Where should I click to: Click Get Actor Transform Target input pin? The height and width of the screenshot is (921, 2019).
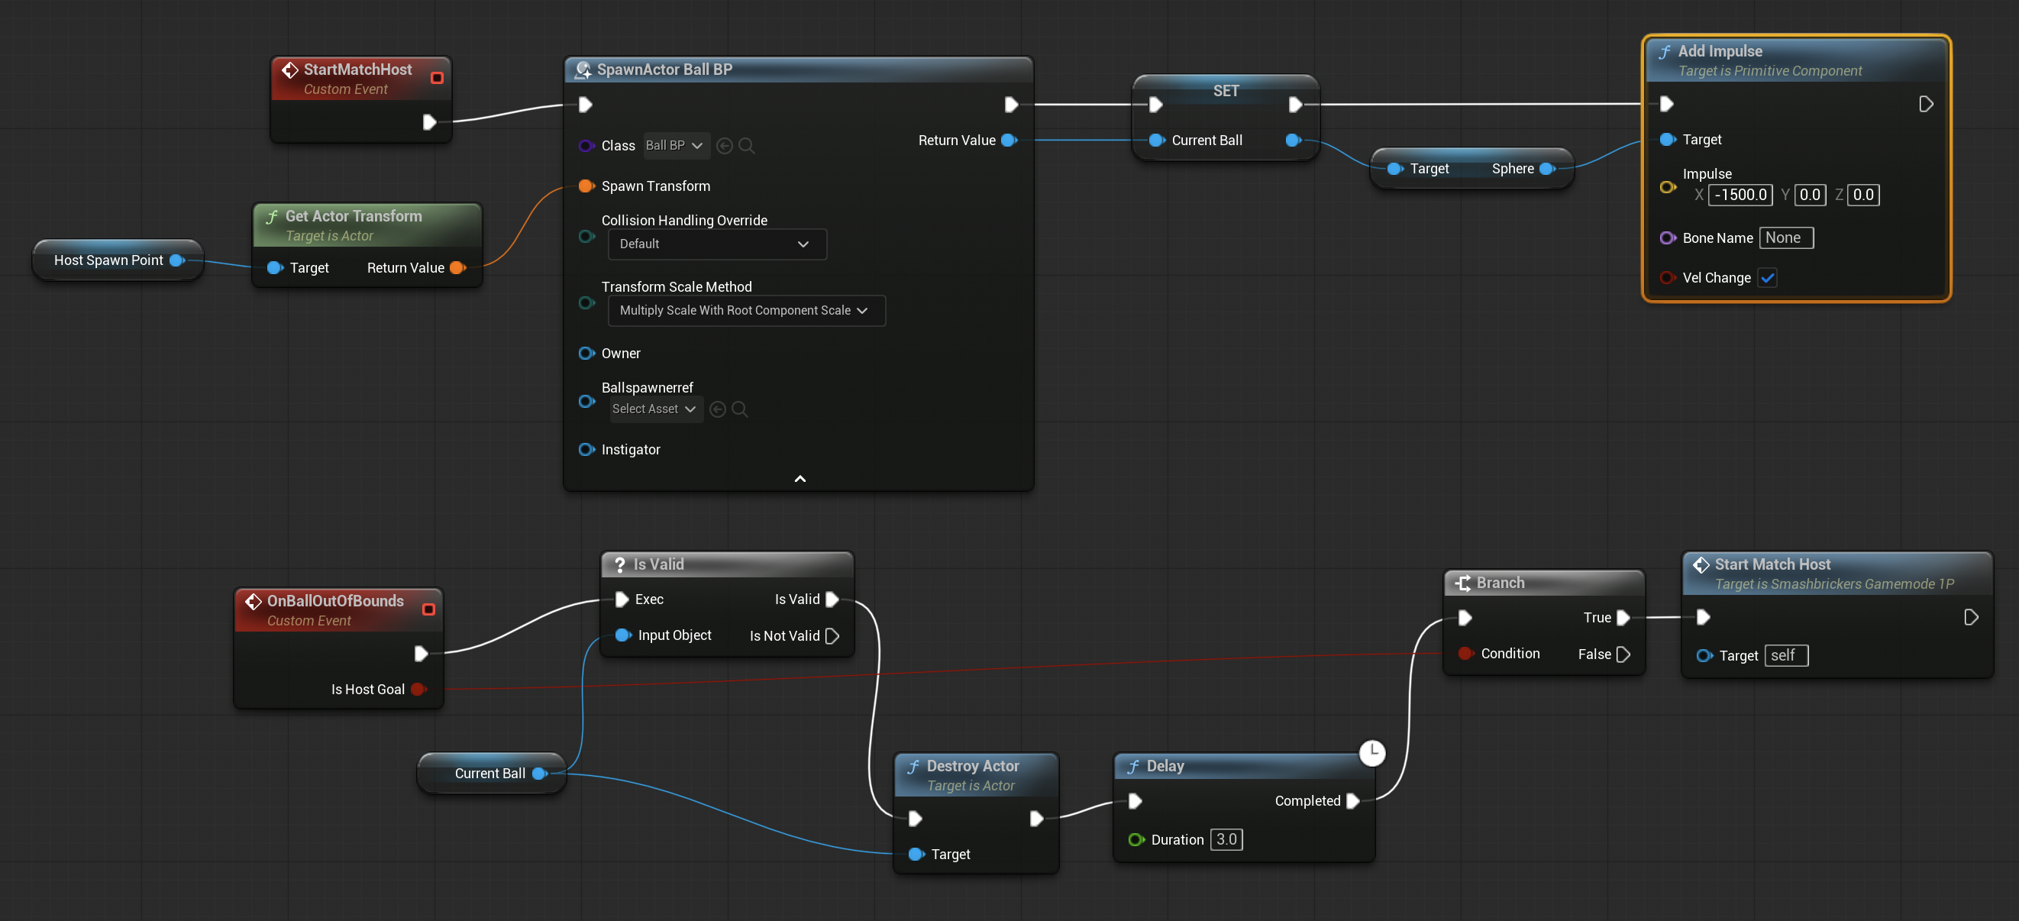274,268
